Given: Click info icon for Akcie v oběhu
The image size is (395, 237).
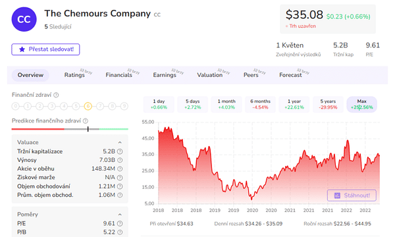Looking at the screenshot, I should pyautogui.click(x=120, y=169).
